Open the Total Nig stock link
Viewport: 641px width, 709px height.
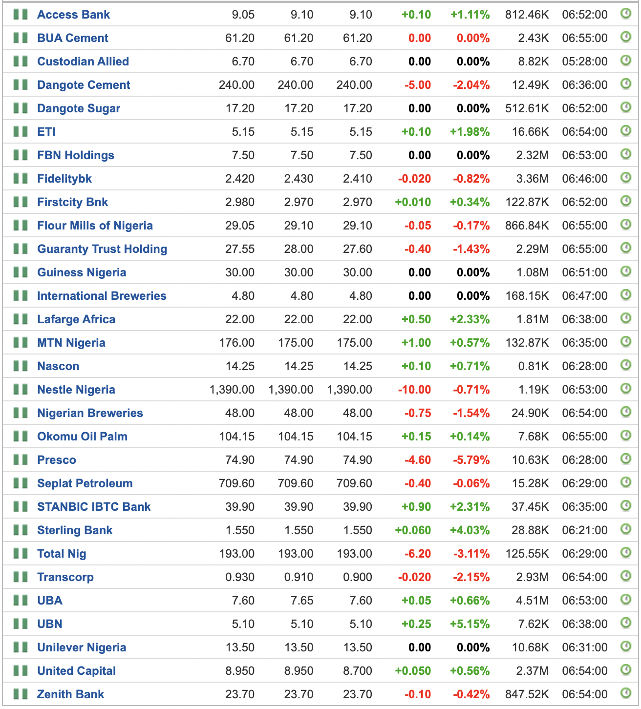[62, 554]
